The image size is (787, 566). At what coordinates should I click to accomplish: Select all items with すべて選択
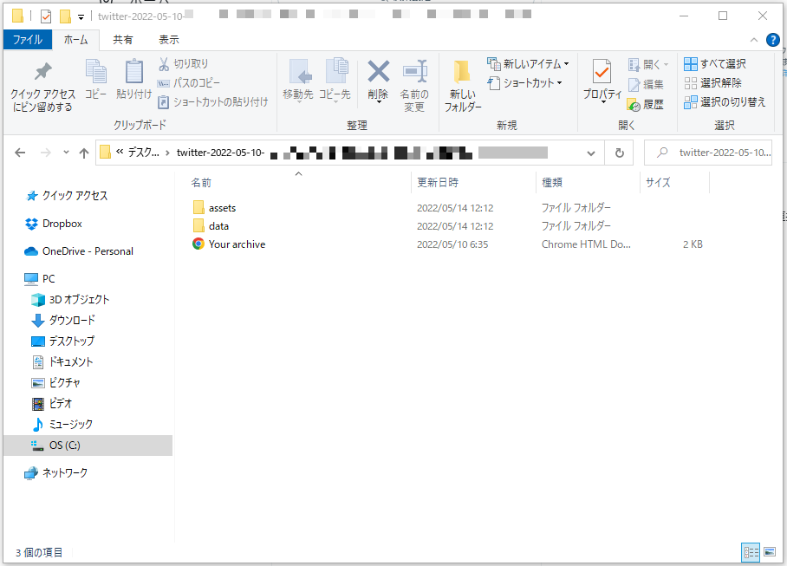click(x=715, y=64)
